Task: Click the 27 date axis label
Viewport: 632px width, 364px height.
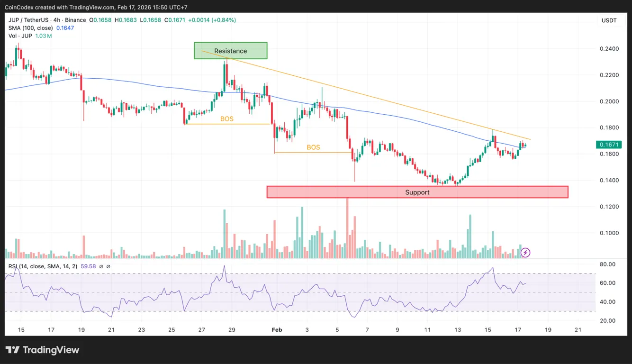Action: click(x=201, y=330)
